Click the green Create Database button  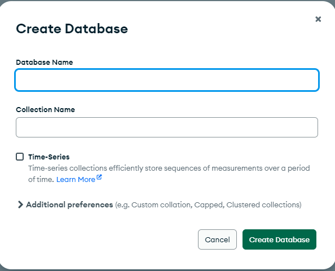pyautogui.click(x=279, y=239)
